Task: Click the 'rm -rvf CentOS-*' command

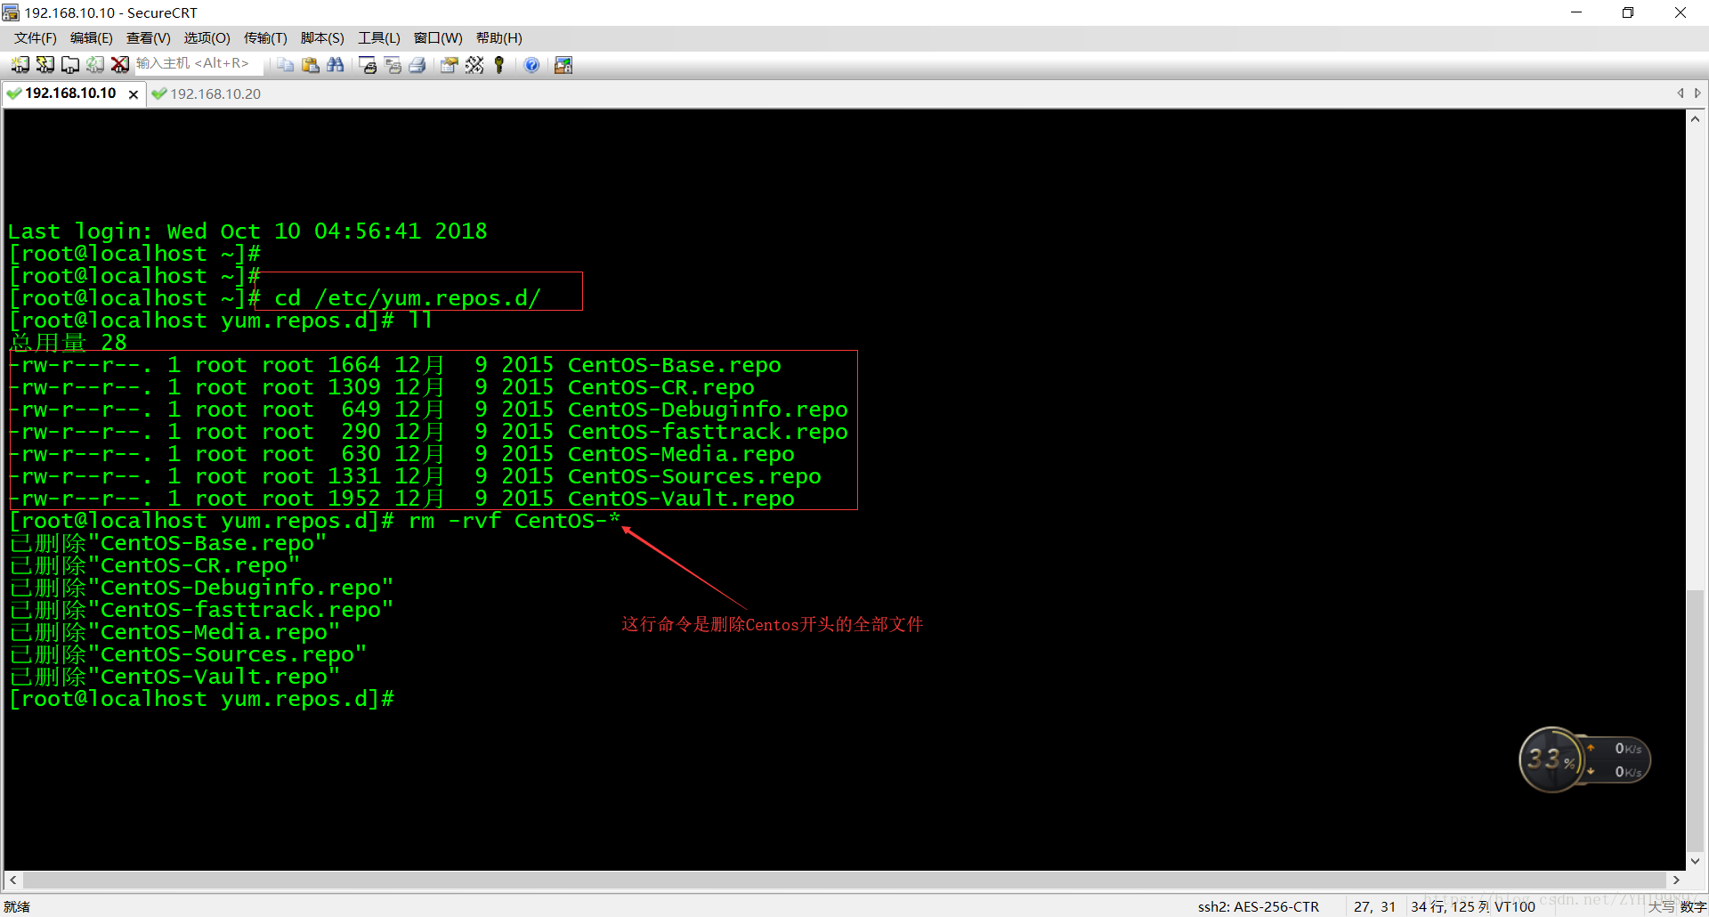Action: click(514, 521)
